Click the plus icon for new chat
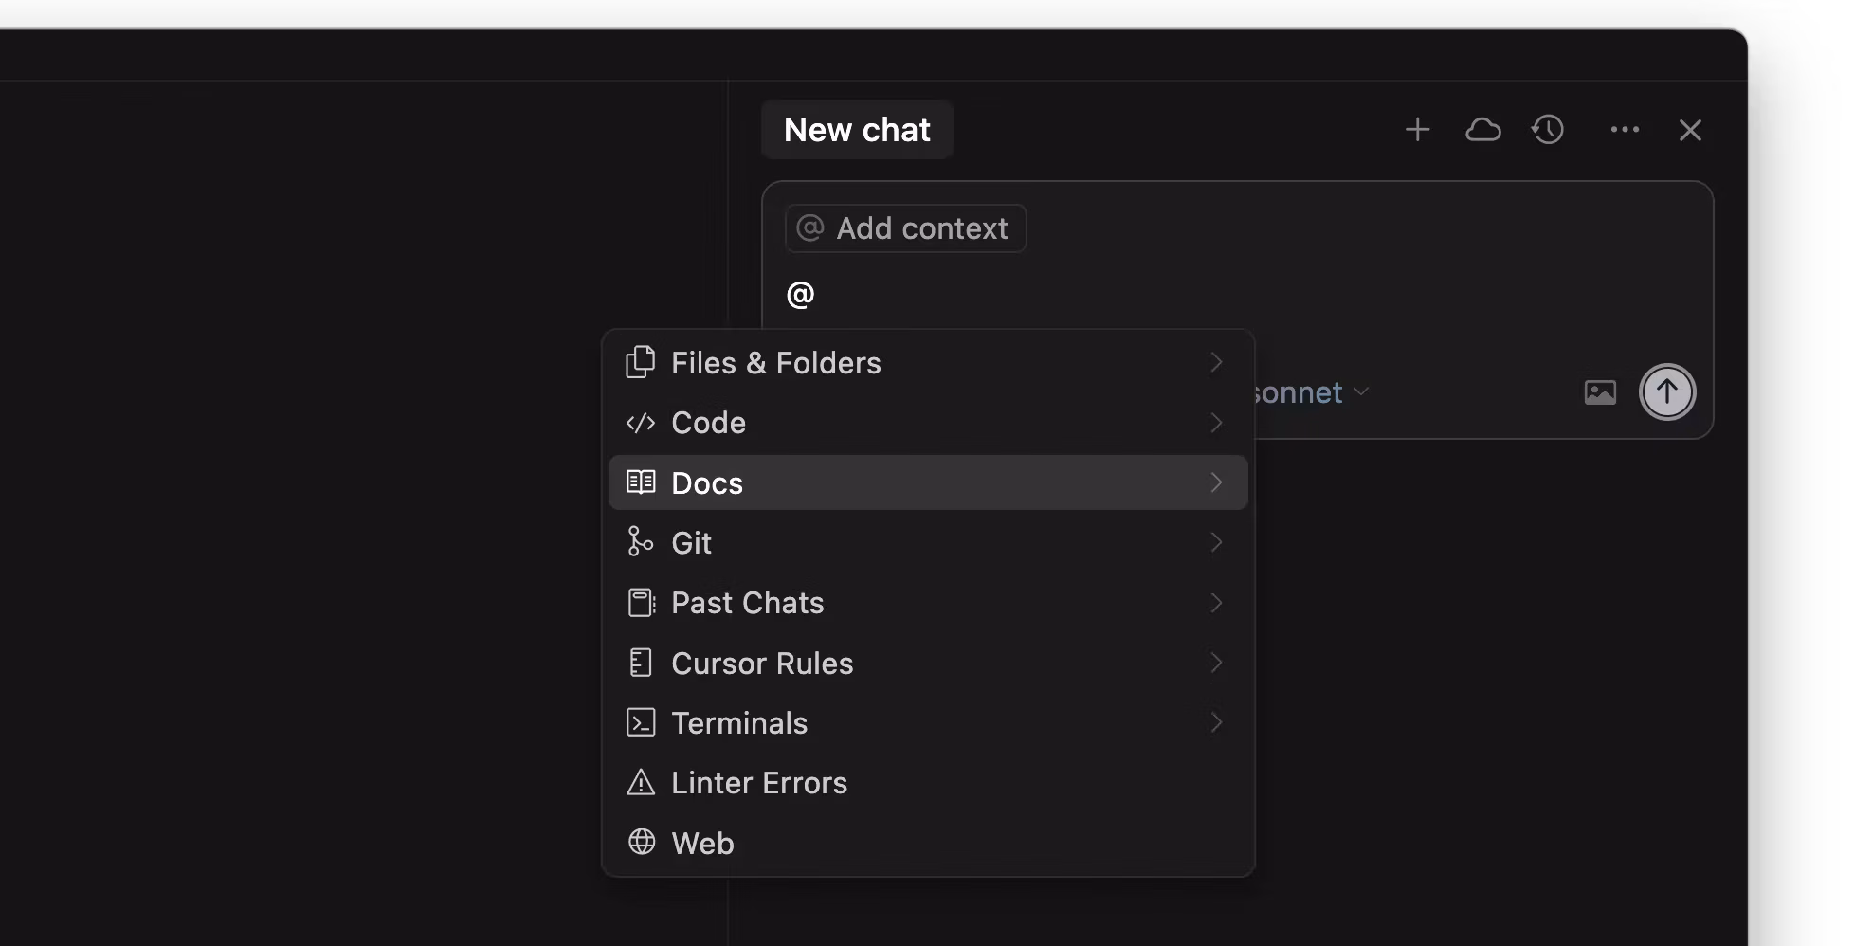The height and width of the screenshot is (946, 1854). [1417, 130]
